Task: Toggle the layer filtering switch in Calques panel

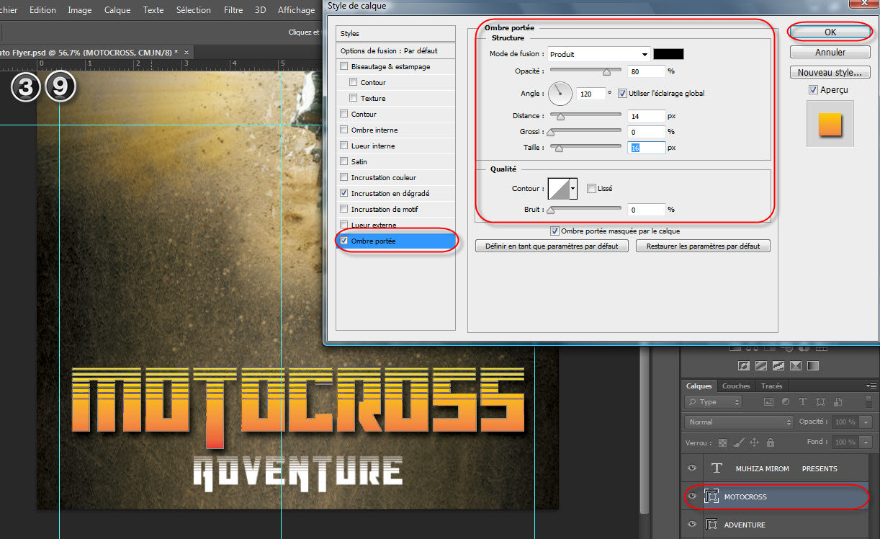Action: (868, 402)
